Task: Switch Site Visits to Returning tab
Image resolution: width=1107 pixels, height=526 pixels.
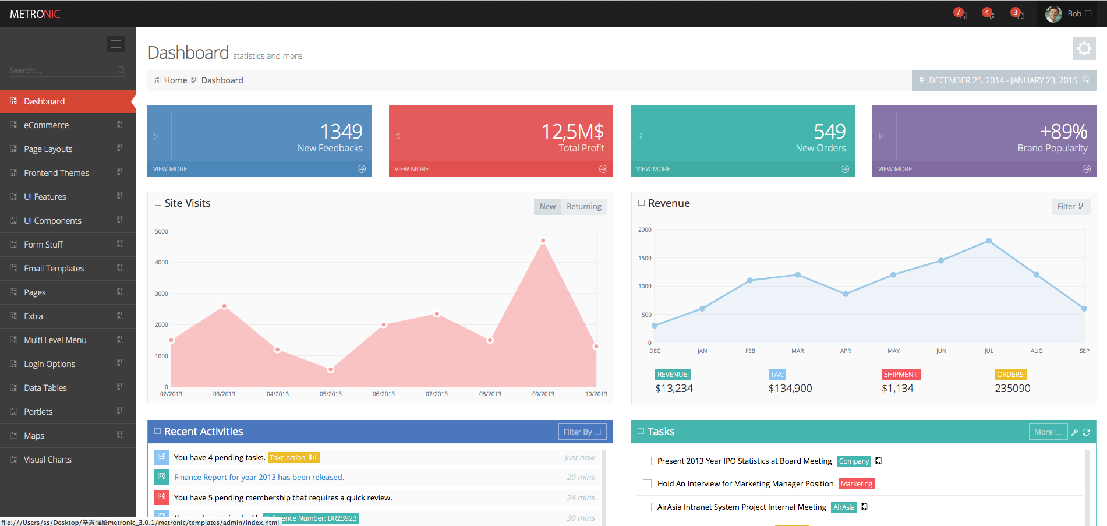Action: [583, 206]
